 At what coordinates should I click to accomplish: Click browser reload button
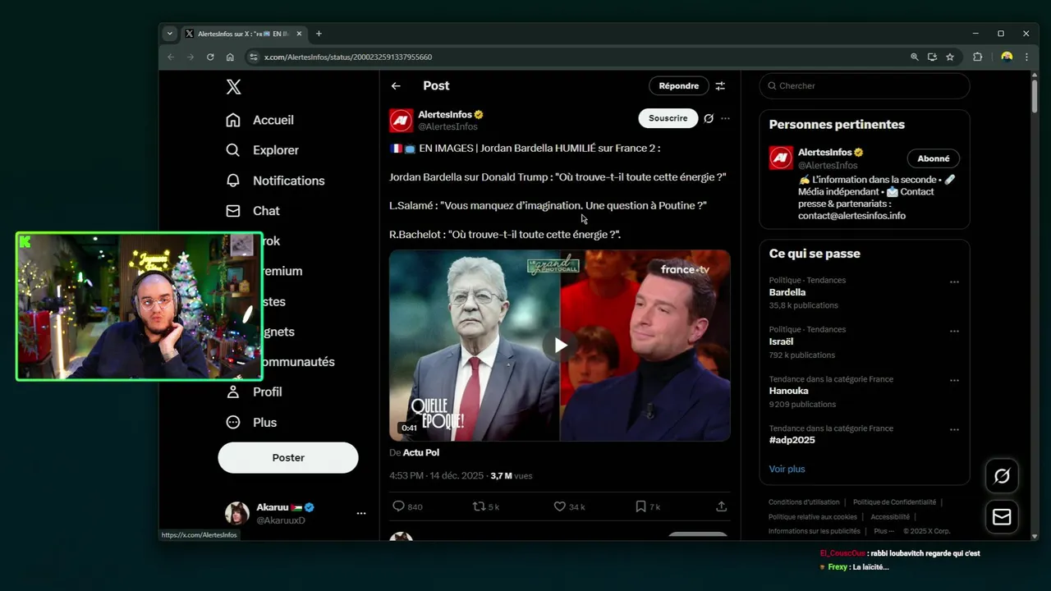click(x=210, y=57)
